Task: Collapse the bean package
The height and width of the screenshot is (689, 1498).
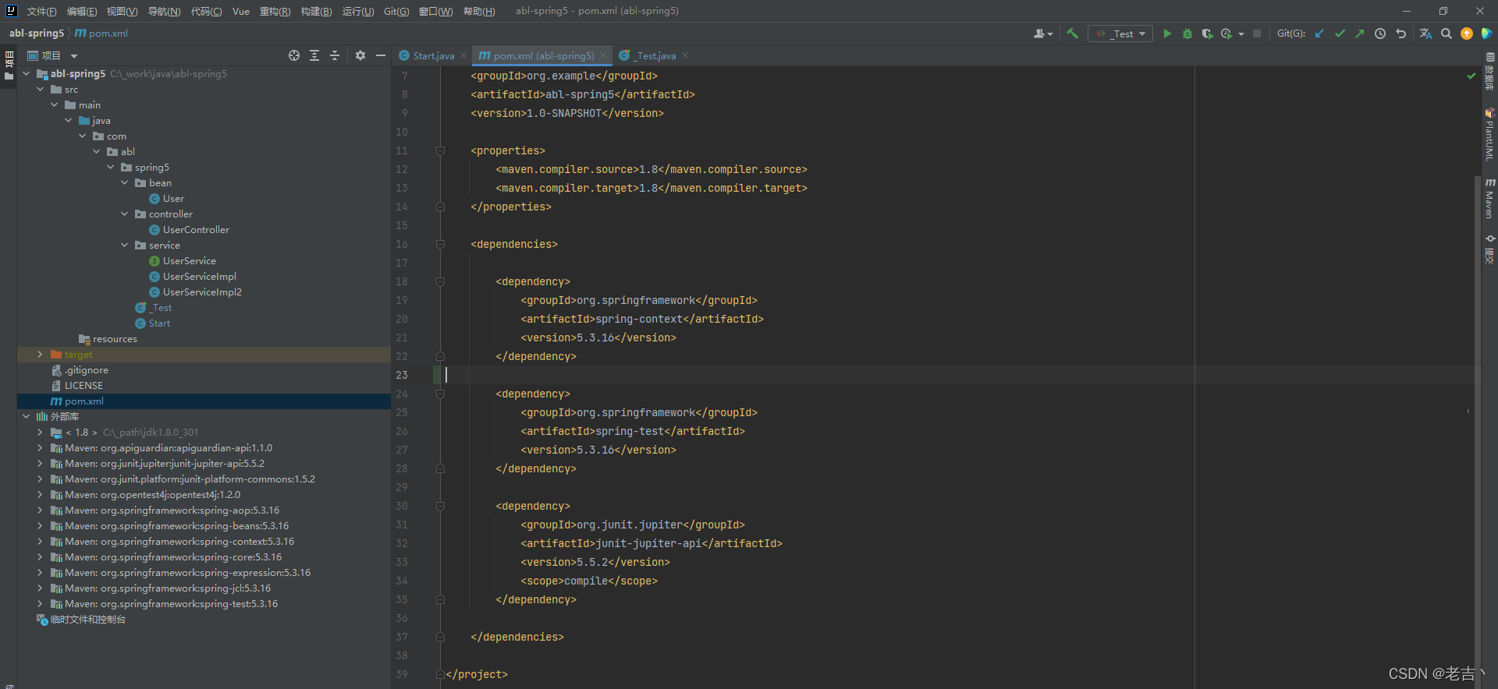Action: 124,182
